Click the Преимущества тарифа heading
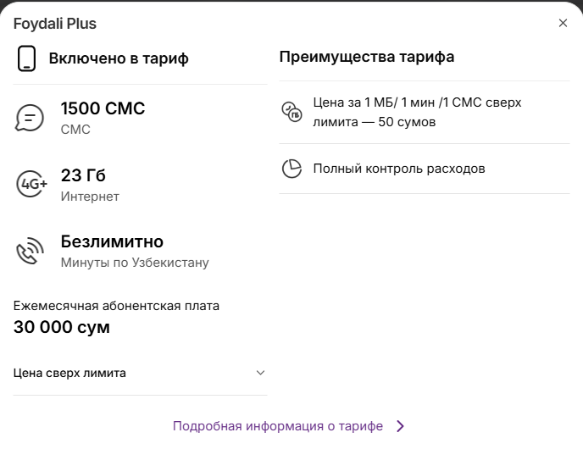The height and width of the screenshot is (449, 583). (x=366, y=57)
